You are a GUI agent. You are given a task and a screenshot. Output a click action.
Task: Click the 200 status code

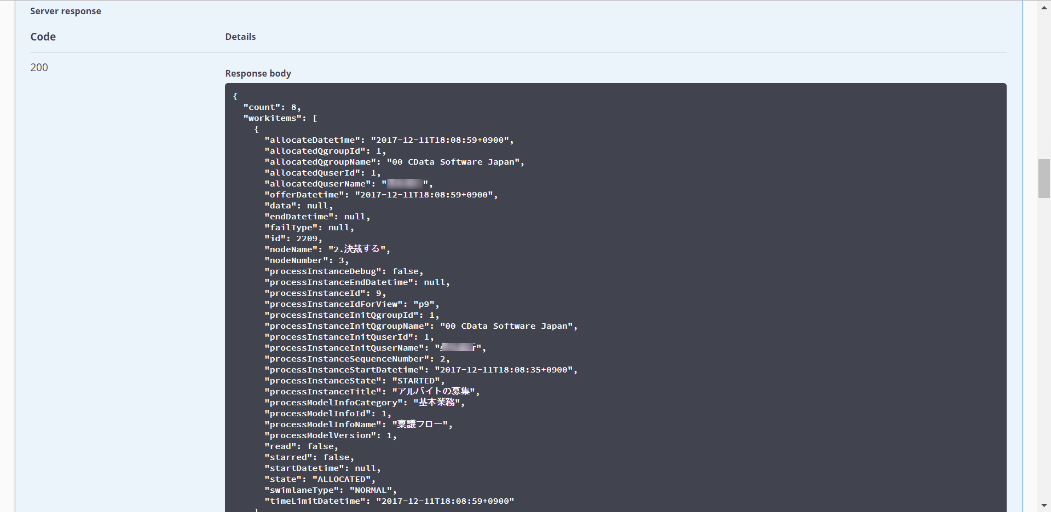pyautogui.click(x=39, y=67)
